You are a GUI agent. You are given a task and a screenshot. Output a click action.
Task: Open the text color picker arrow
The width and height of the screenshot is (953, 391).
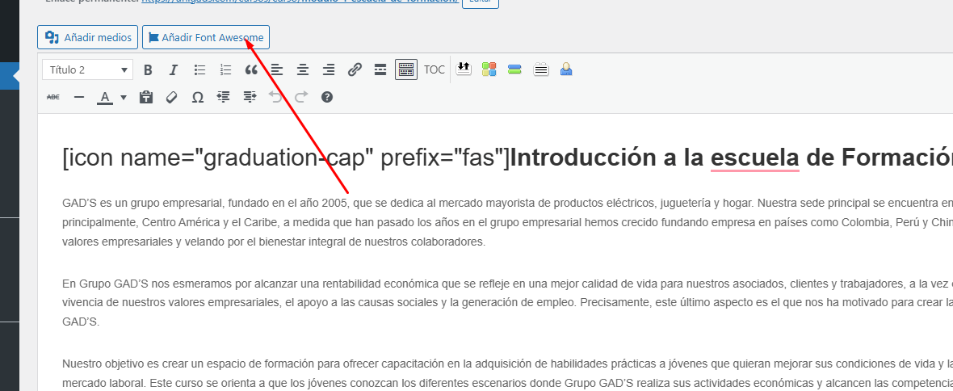(124, 97)
